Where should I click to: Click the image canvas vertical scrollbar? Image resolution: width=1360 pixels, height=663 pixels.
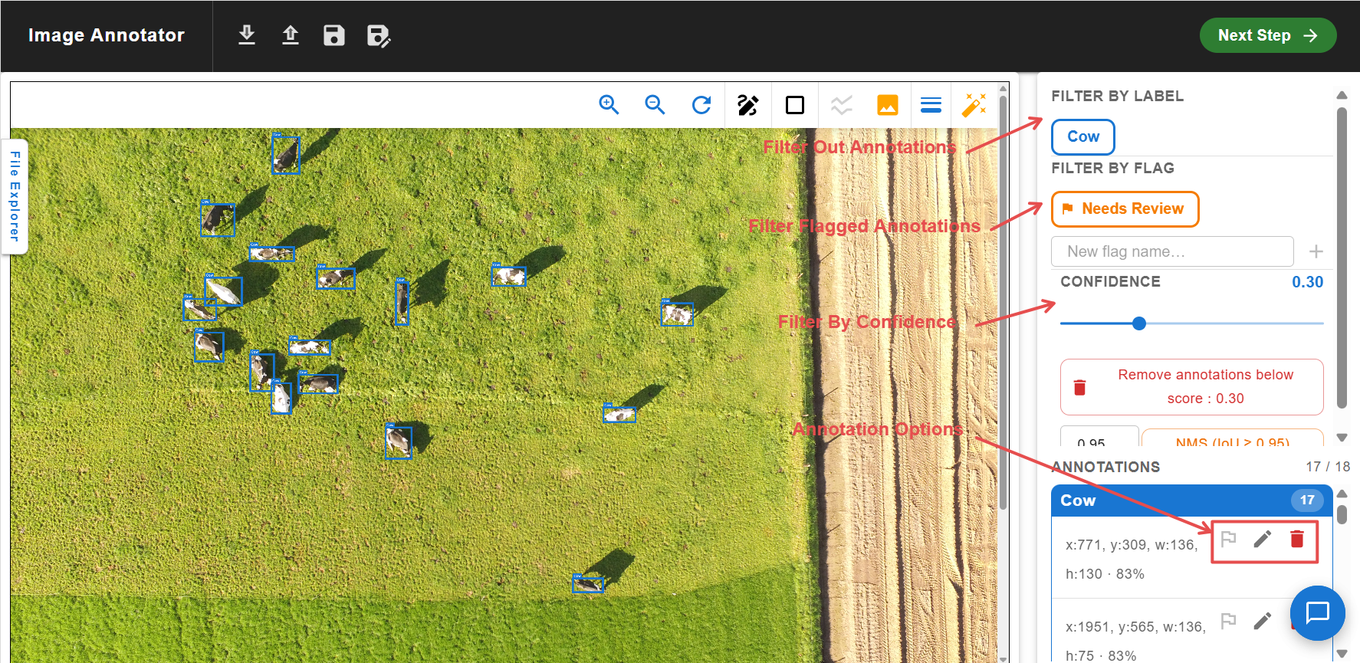tap(1003, 303)
